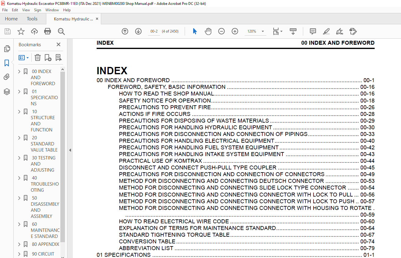Collapse the navigation pane with side arrow
Viewport: 401px width, 258px height.
pyautogui.click(x=70, y=150)
